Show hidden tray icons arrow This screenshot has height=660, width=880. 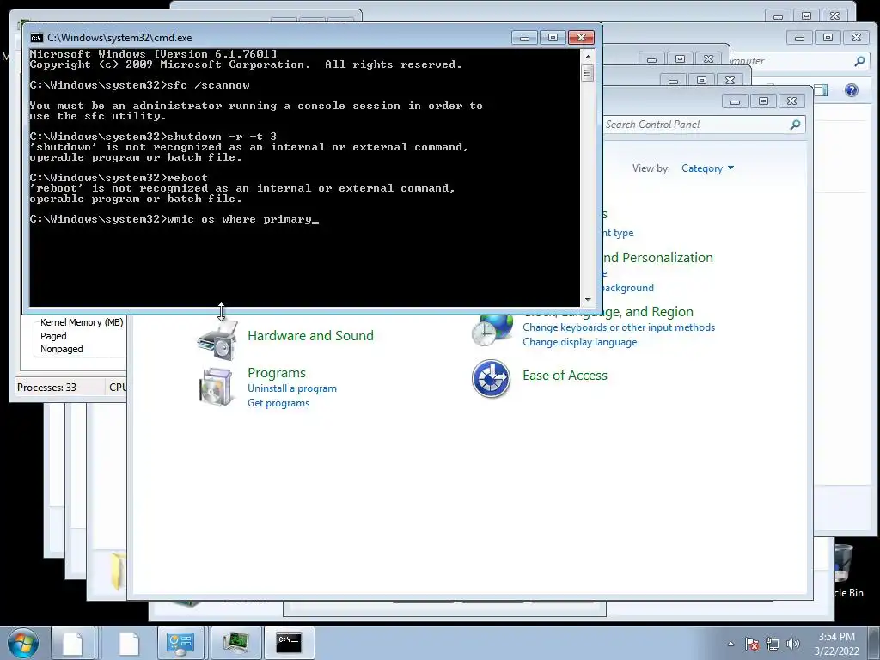[x=730, y=644]
